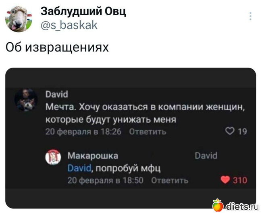Click the 310 likes counter
This screenshot has height=215, width=262.
click(240, 180)
